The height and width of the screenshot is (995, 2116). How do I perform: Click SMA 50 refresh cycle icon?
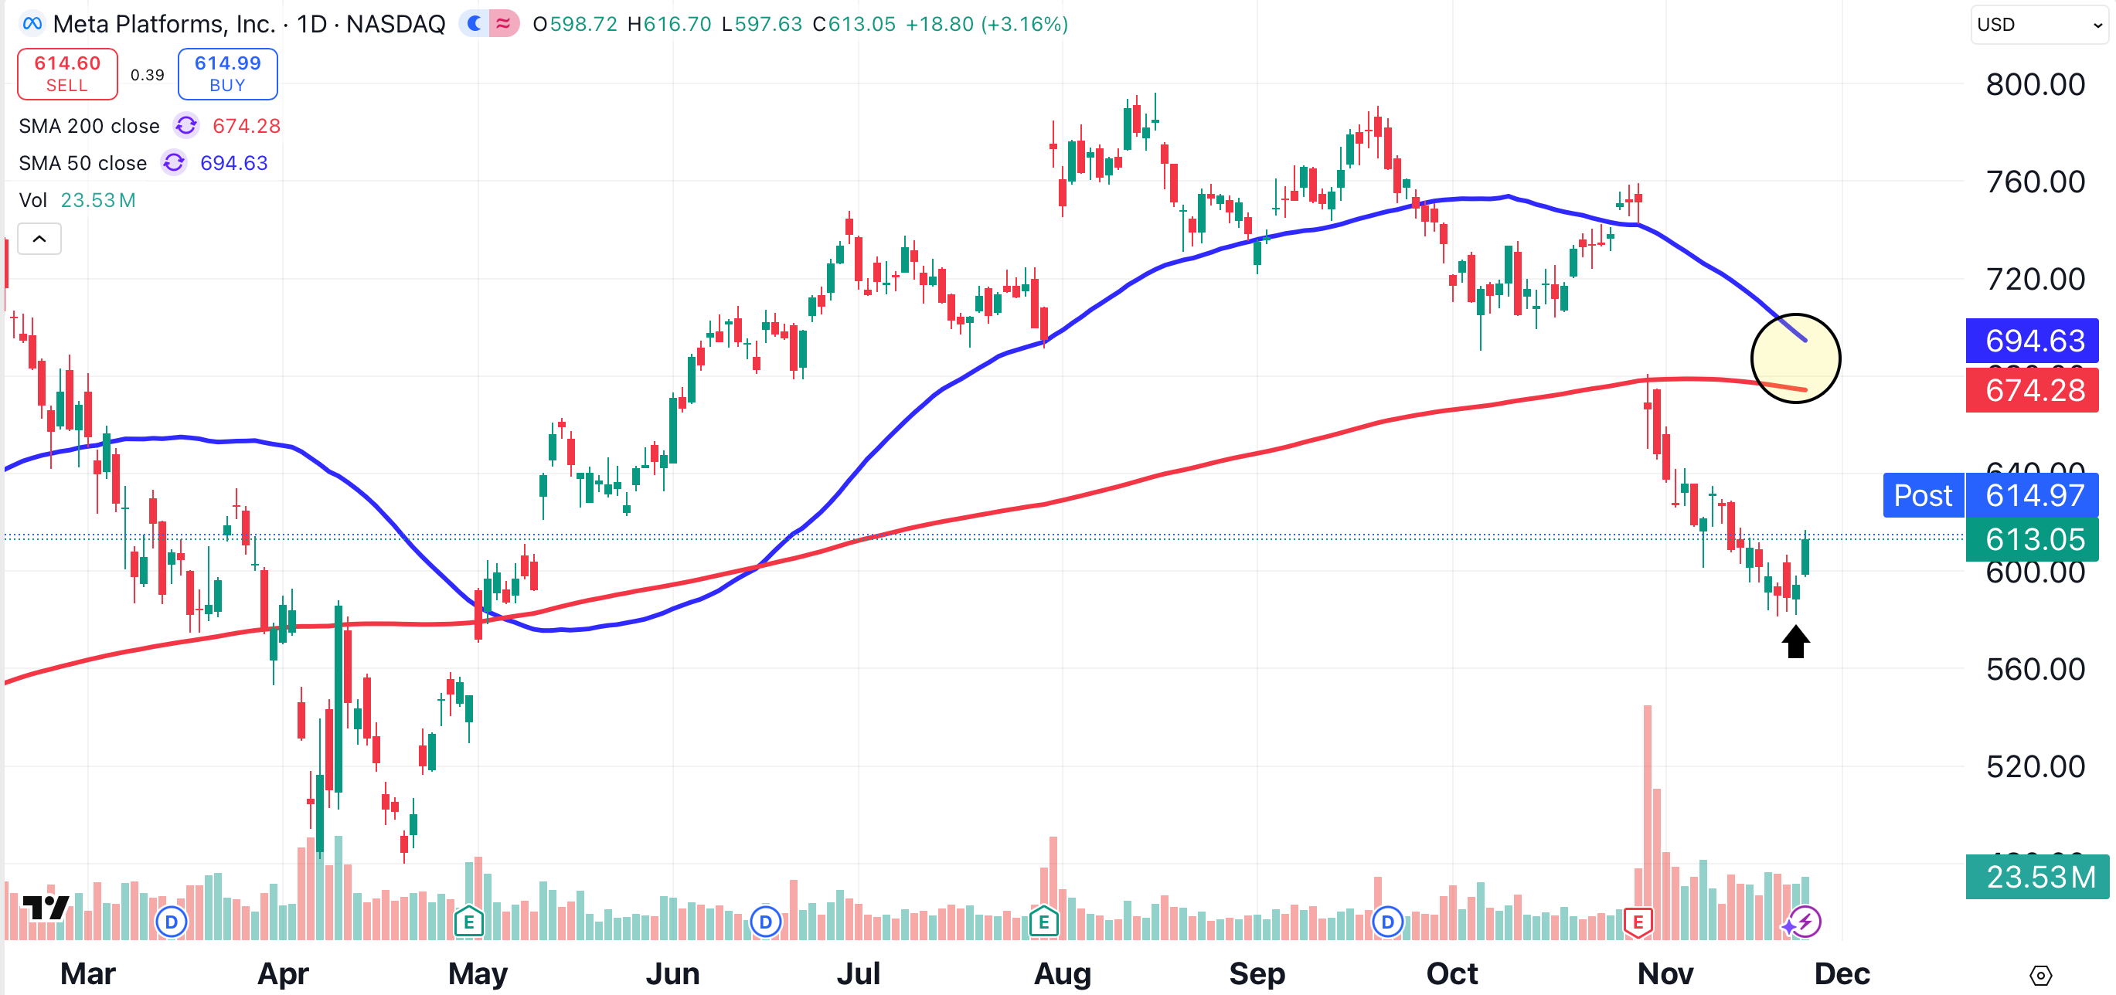point(173,162)
